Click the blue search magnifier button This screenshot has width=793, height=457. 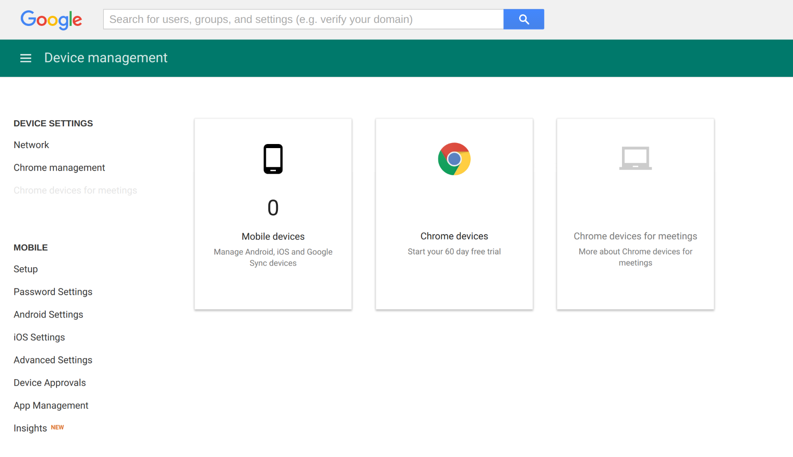(x=524, y=19)
